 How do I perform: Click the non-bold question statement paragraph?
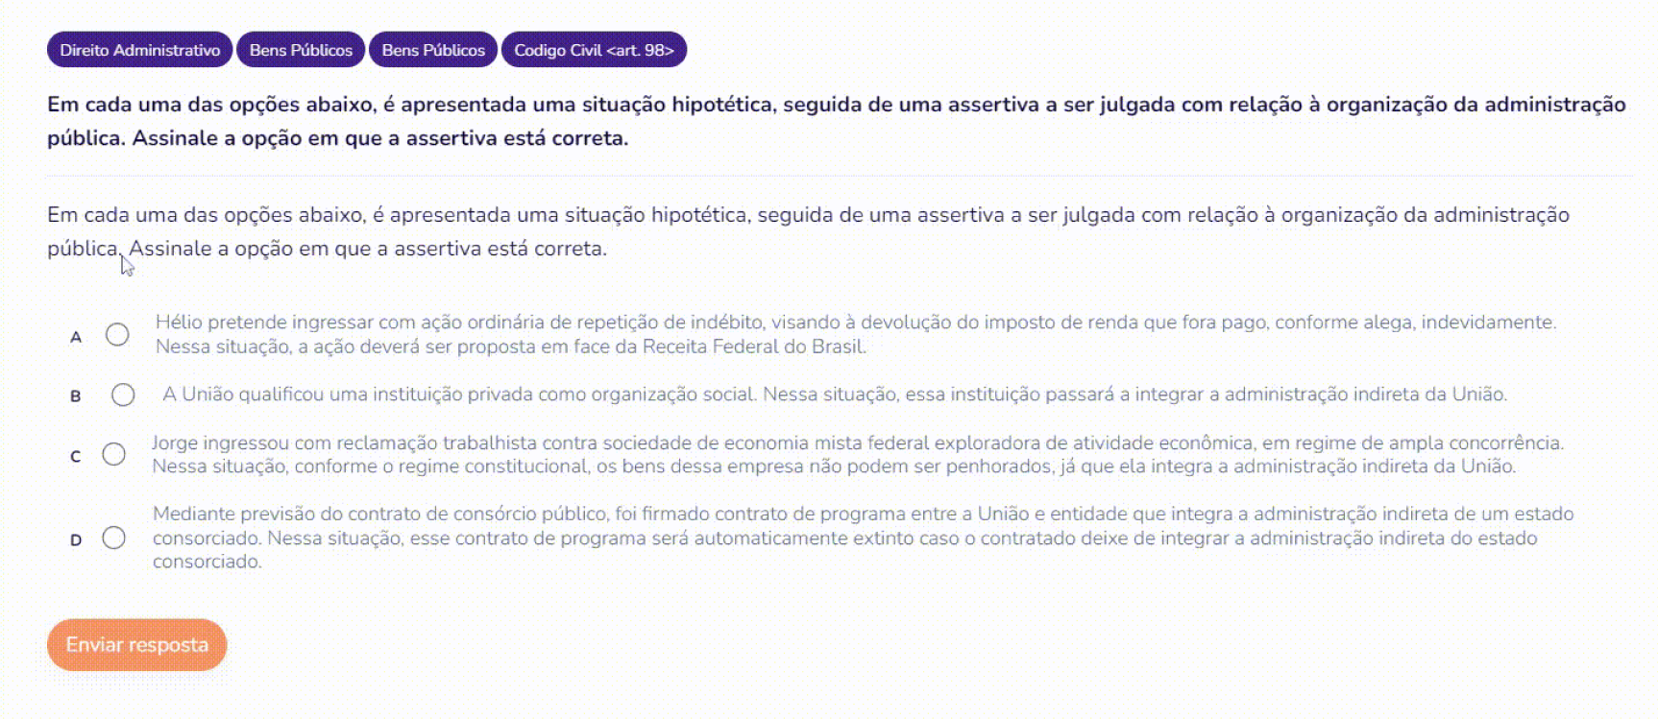coord(807,231)
